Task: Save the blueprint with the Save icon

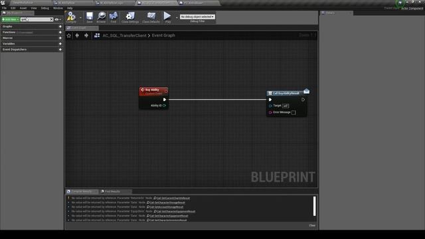Action: tap(90, 17)
